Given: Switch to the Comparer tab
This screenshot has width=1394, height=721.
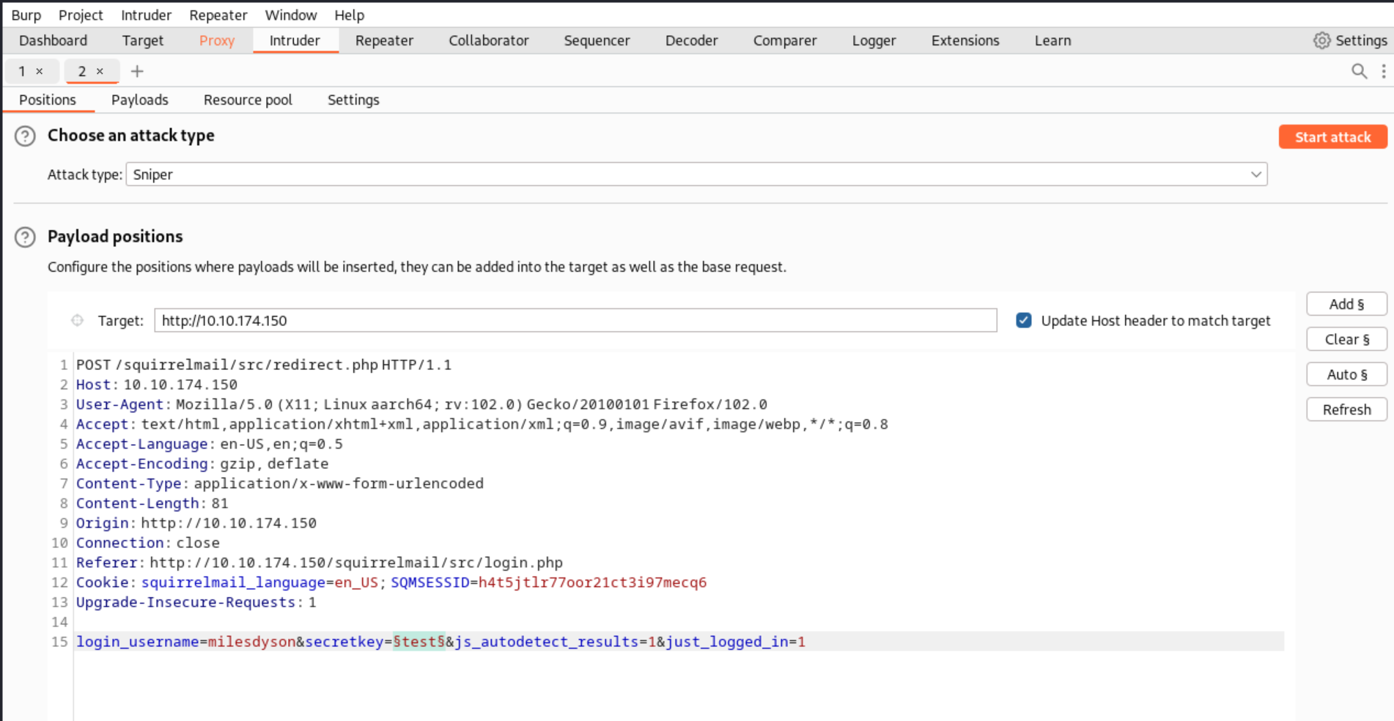Looking at the screenshot, I should tap(785, 40).
